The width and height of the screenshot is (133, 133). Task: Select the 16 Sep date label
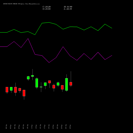(40, 126)
